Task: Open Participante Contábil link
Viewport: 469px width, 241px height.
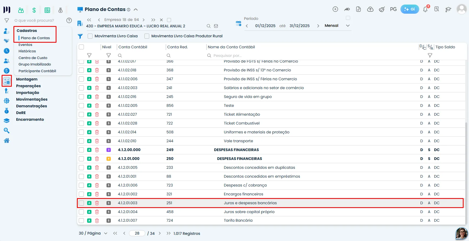Action: [37, 71]
